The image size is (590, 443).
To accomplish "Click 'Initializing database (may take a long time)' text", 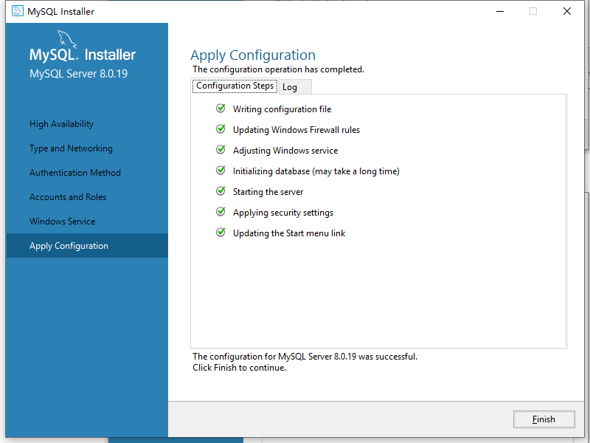I will click(316, 171).
